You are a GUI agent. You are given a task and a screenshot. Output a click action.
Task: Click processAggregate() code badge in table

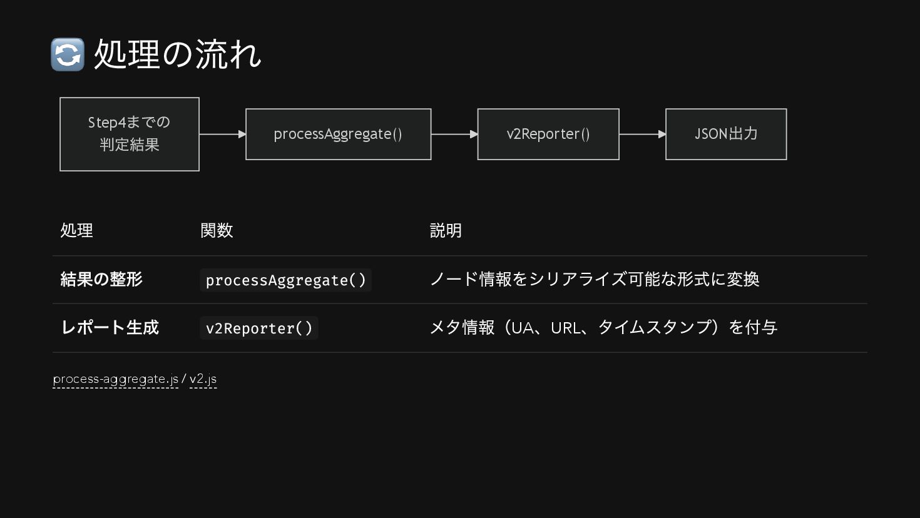pyautogui.click(x=285, y=280)
